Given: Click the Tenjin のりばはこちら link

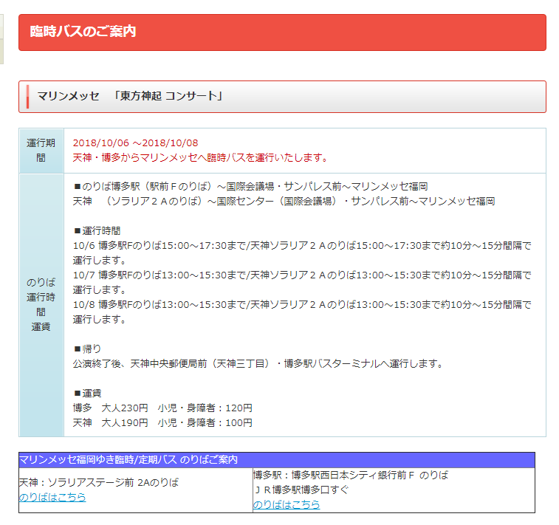Looking at the screenshot, I should (52, 497).
